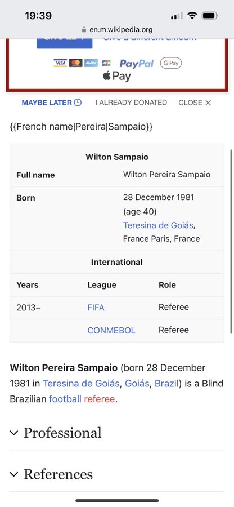Tap the Visa card icon

tap(60, 63)
